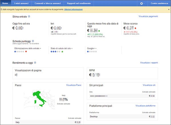
Task: Click help icon next to Scheda punteggi
Action: coord(33,41)
